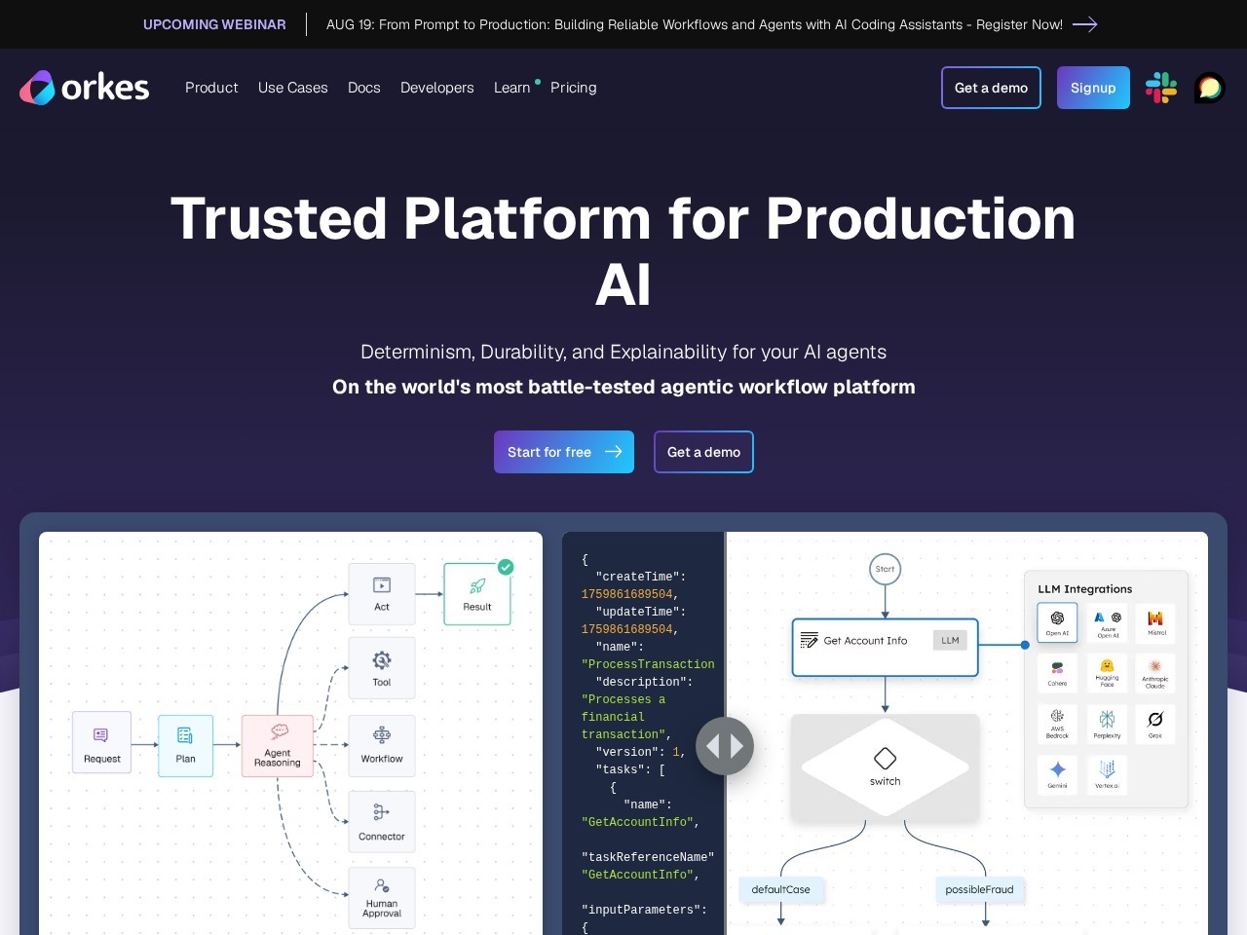
Task: Click the arrow after Register Now
Action: pos(1085,24)
